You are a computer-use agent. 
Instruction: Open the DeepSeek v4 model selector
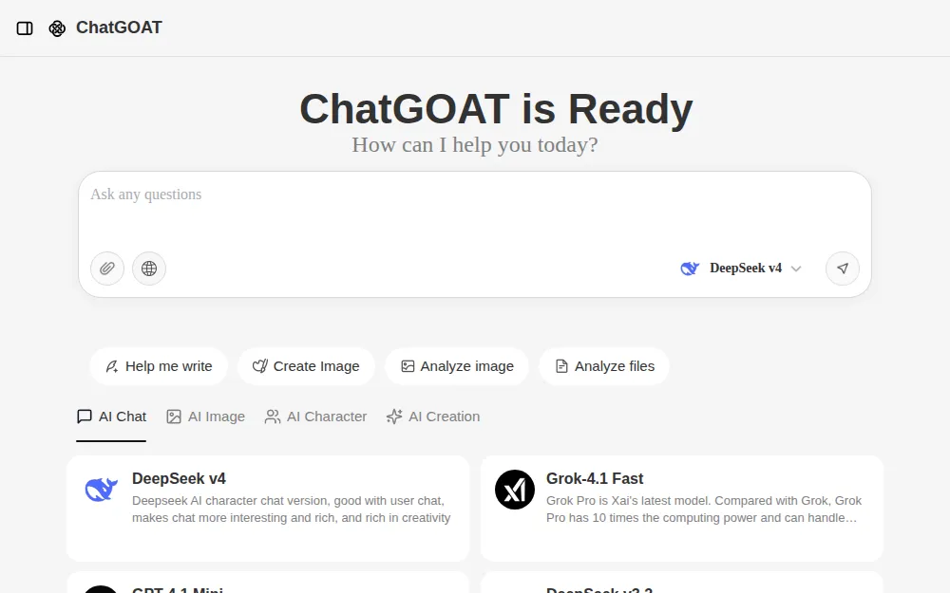pyautogui.click(x=741, y=269)
